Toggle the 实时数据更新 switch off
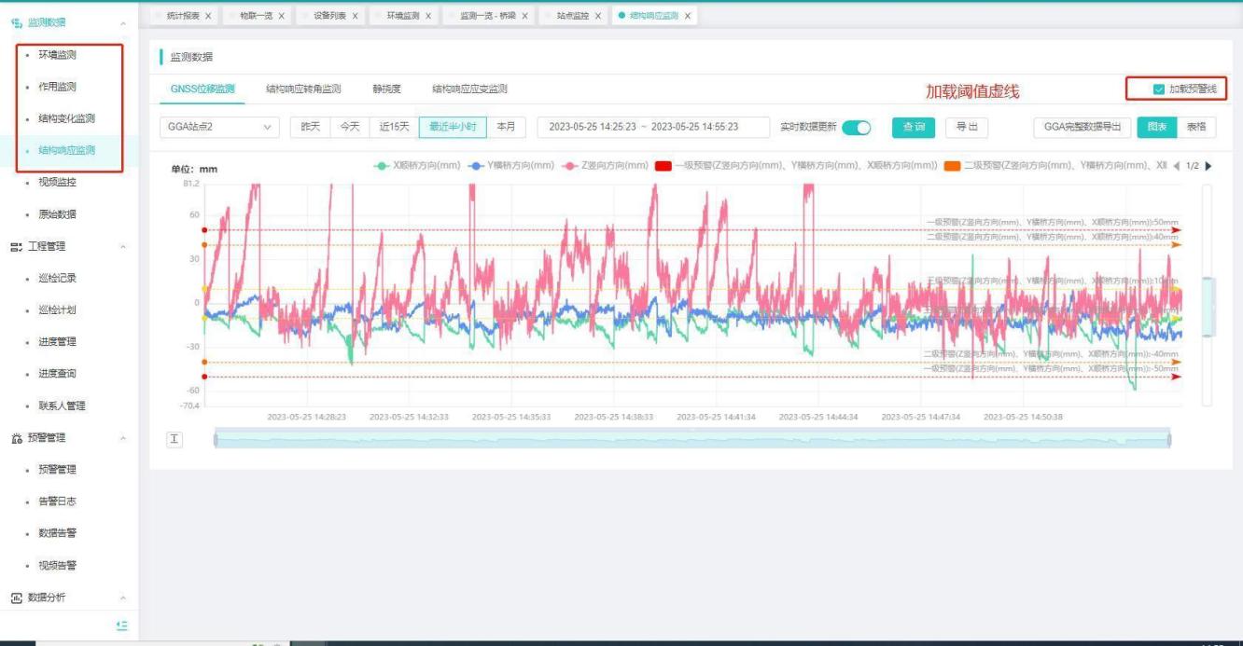1243x646 pixels. (856, 128)
